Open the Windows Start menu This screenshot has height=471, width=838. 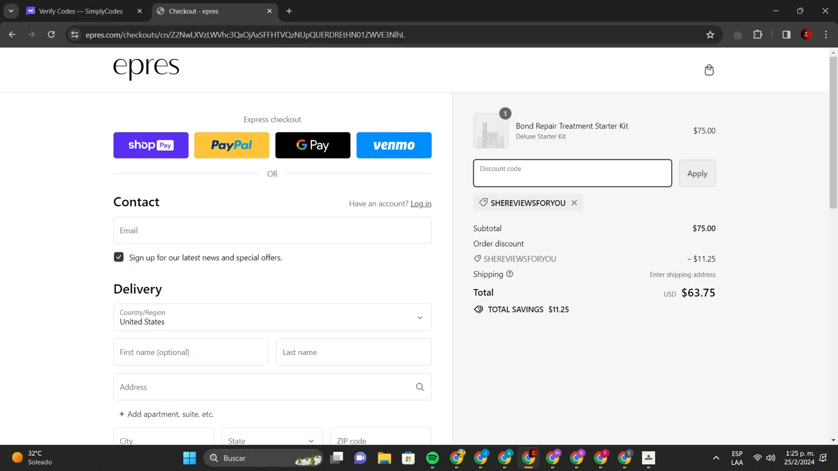click(x=189, y=458)
